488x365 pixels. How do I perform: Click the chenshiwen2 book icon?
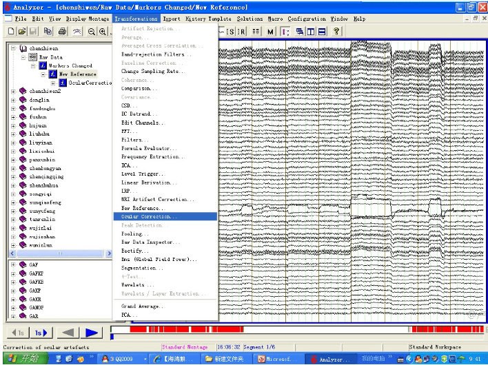click(23, 91)
